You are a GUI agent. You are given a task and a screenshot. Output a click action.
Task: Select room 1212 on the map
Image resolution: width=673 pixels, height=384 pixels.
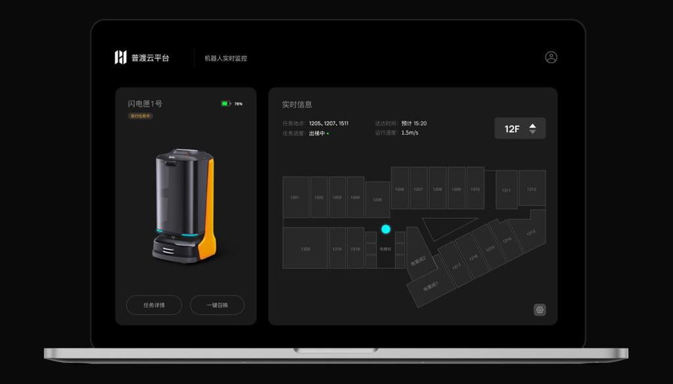pyautogui.click(x=531, y=189)
